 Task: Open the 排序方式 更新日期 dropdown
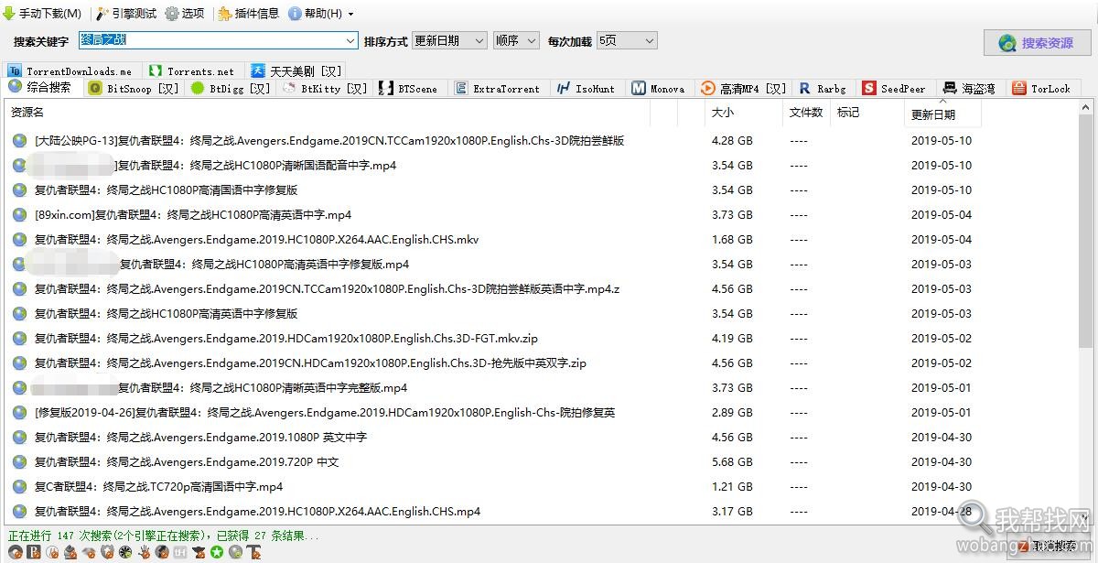tap(449, 41)
